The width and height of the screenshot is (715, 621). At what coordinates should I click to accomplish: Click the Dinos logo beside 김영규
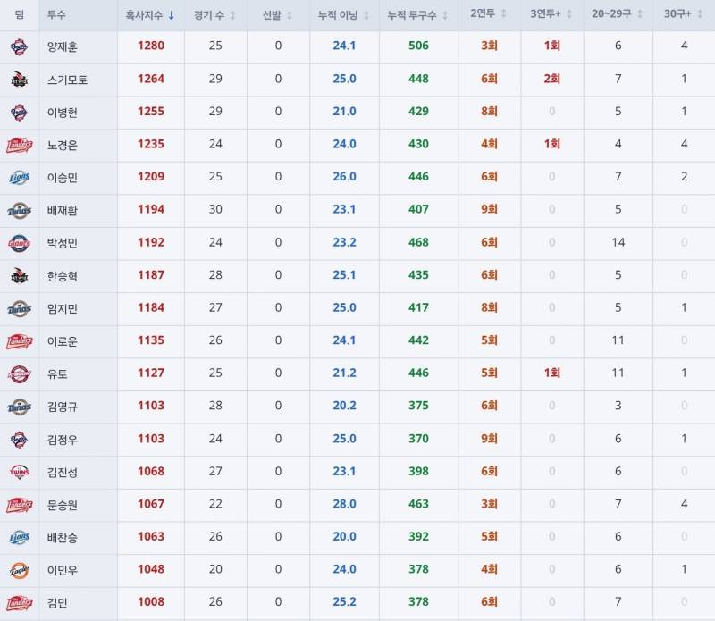coord(19,407)
